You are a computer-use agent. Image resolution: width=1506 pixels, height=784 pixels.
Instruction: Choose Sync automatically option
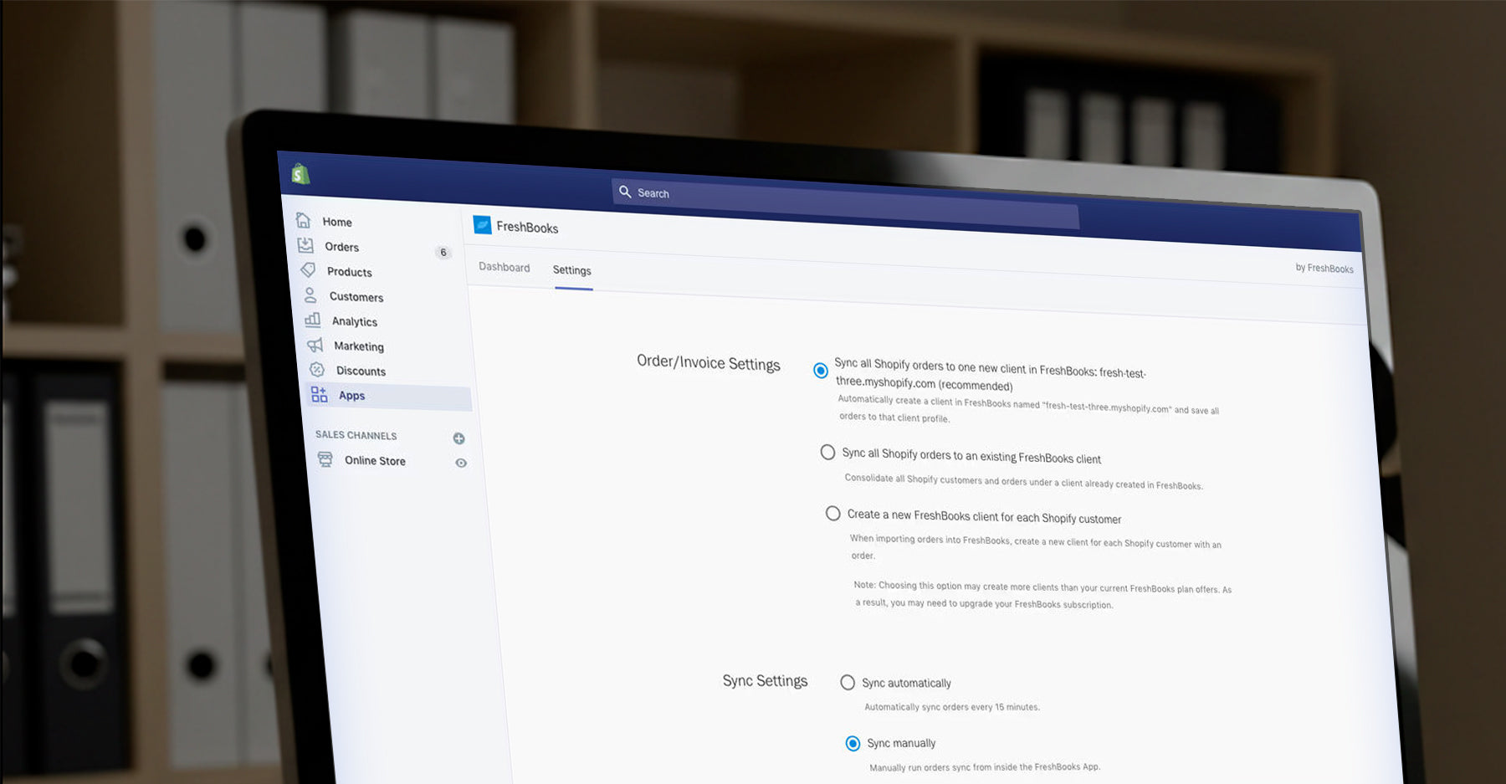(848, 682)
